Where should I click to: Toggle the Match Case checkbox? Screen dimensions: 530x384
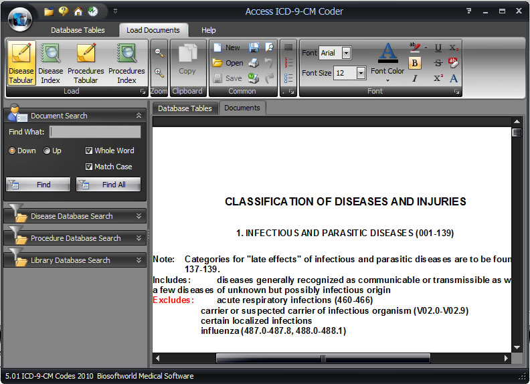pyautogui.click(x=89, y=167)
